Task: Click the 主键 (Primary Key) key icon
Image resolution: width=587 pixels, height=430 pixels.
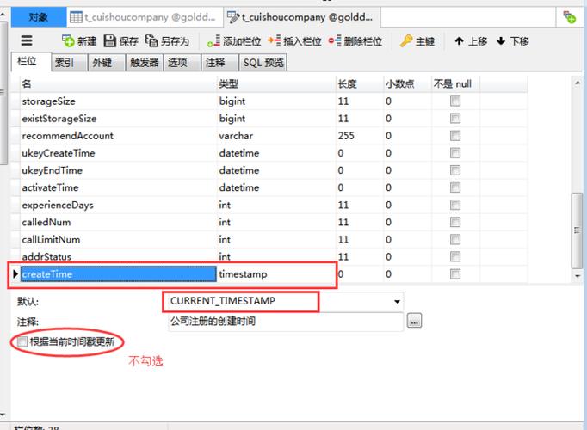Action: click(x=406, y=40)
